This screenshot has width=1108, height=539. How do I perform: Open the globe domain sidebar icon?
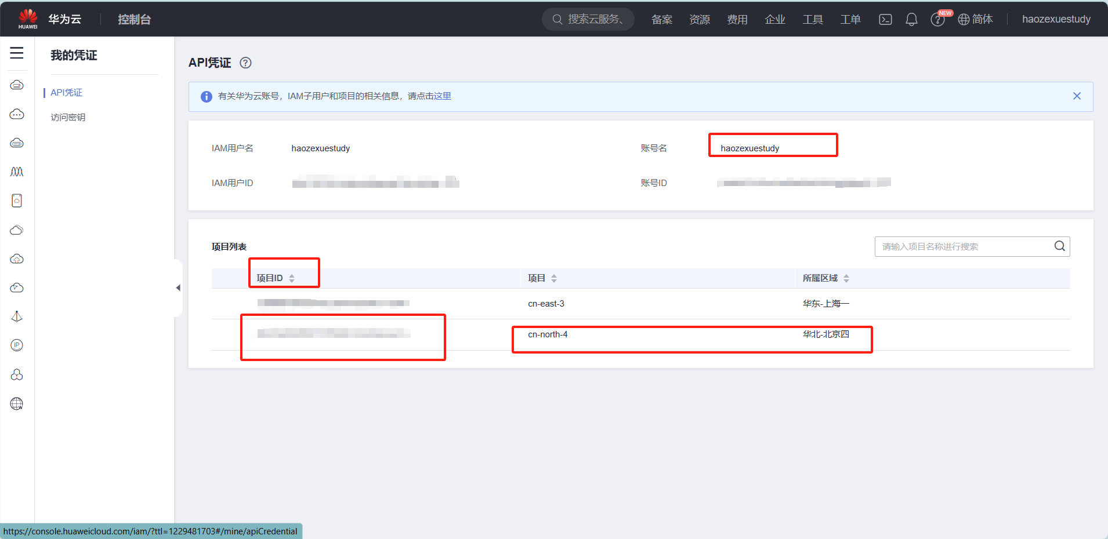click(x=17, y=404)
